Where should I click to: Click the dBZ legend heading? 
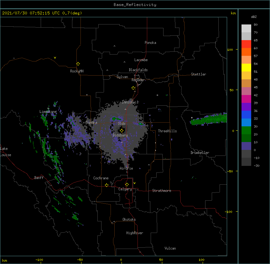[x=254, y=17]
